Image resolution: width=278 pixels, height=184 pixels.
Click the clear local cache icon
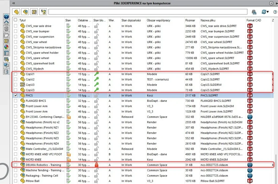[x=254, y=12]
